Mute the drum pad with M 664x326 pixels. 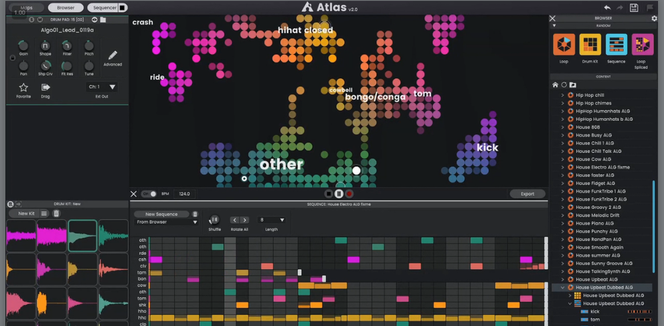tap(40, 19)
